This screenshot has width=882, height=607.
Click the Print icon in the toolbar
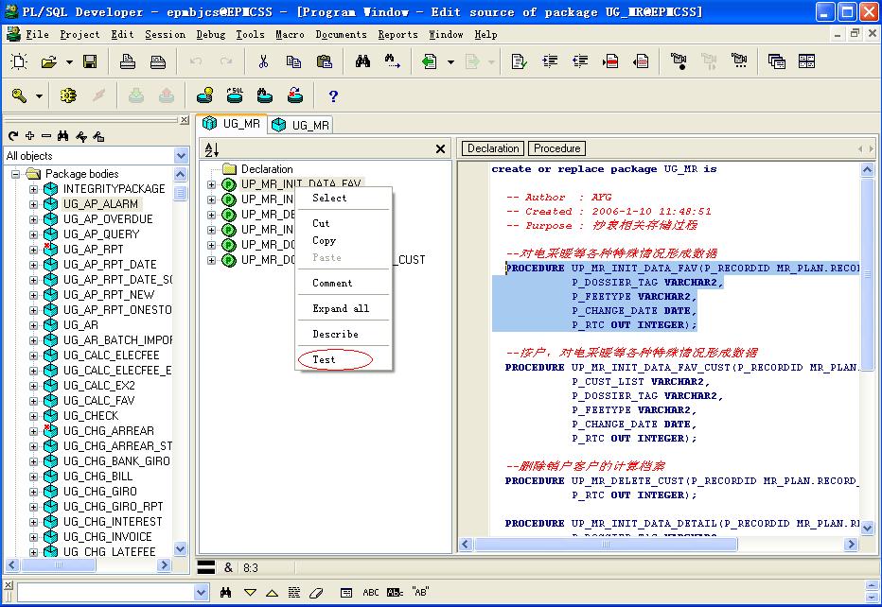point(128,62)
